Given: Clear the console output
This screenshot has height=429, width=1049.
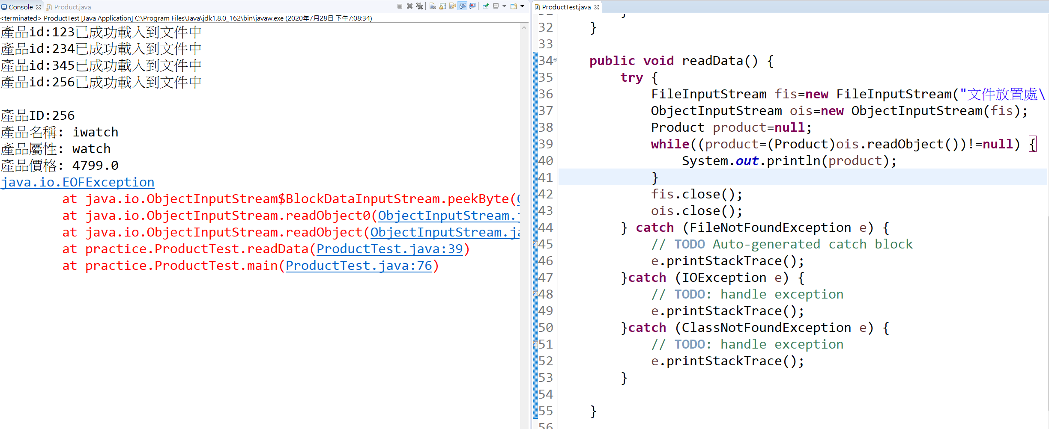Looking at the screenshot, I should click(x=433, y=6).
